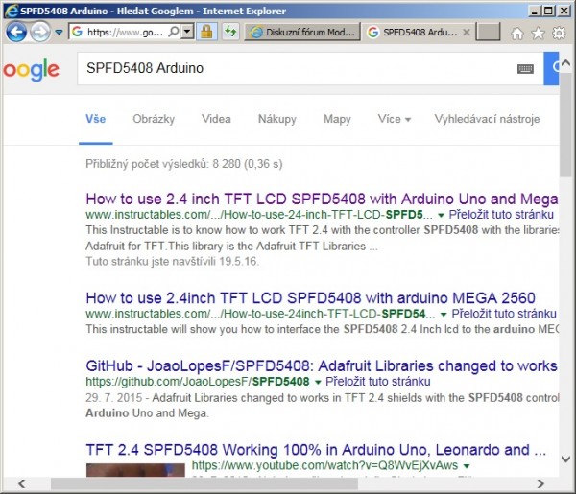Click https://github.com/JoaoLopesF/SPFD5408 URL text
Viewport: 576px width, 494px height.
(x=198, y=382)
